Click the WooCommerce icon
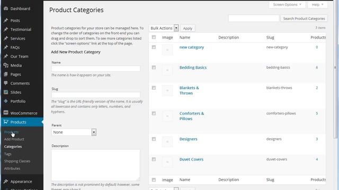339x190 pixels. point(6,112)
